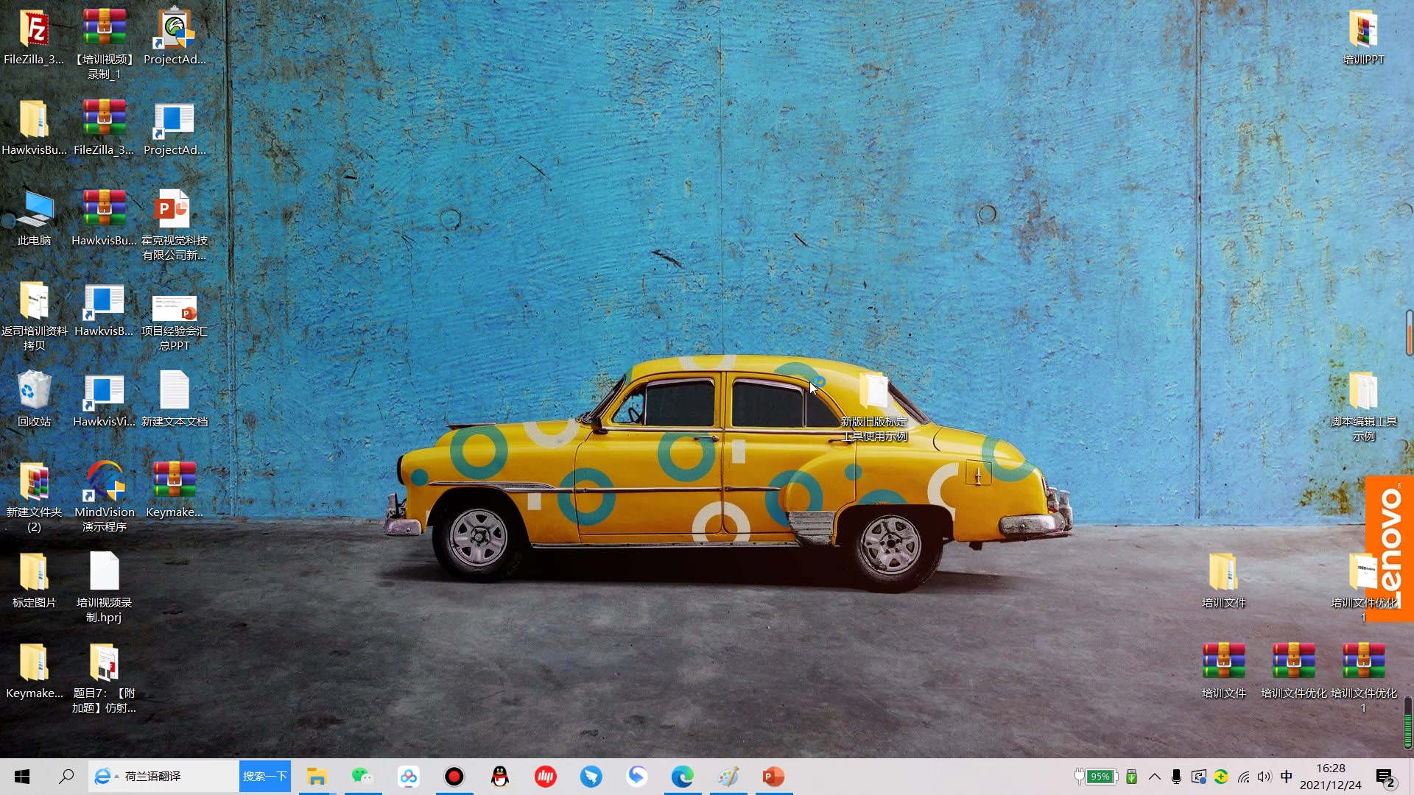Viewport: 1414px width, 795px height.
Task: Click the microphone tray icon
Action: (x=1176, y=777)
